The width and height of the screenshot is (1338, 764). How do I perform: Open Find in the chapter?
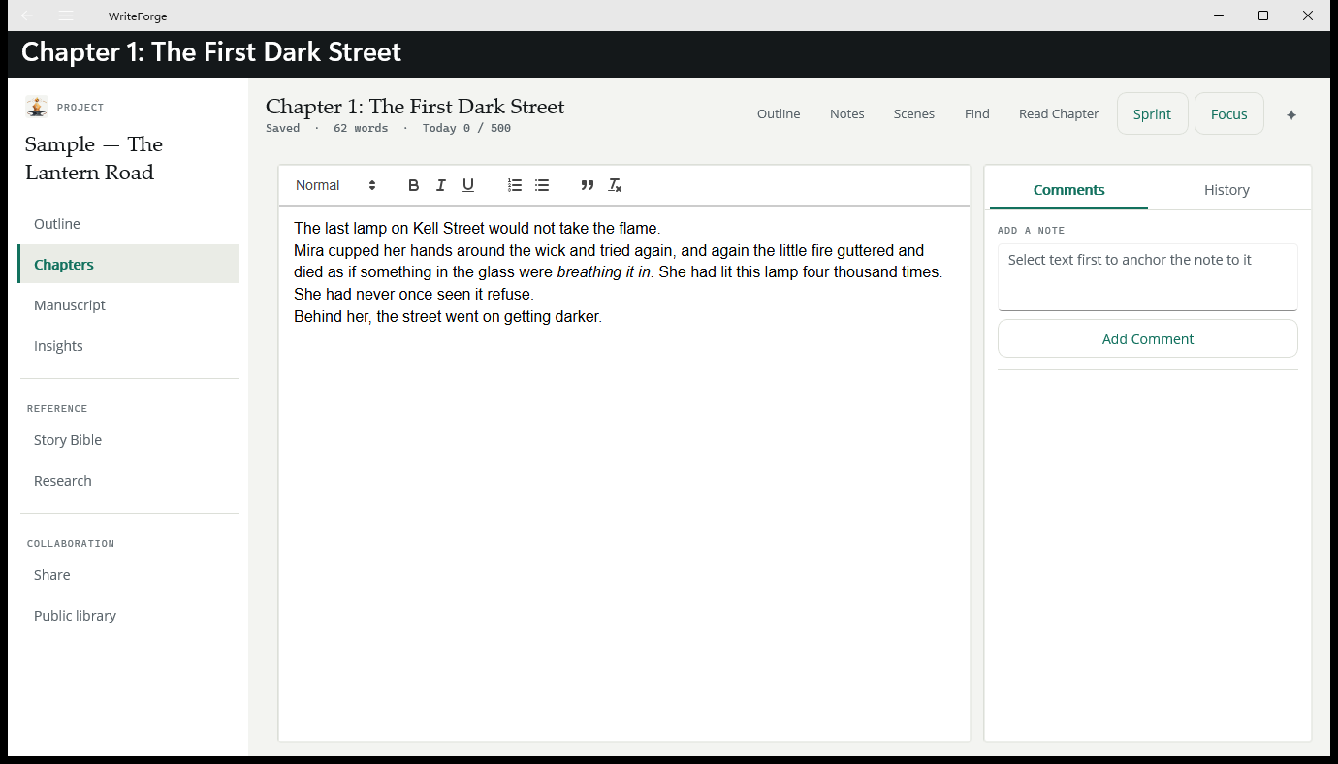(x=977, y=113)
